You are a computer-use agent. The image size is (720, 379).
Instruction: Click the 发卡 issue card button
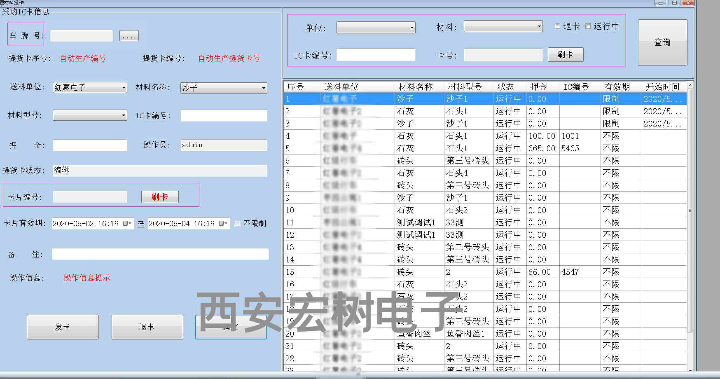[63, 327]
